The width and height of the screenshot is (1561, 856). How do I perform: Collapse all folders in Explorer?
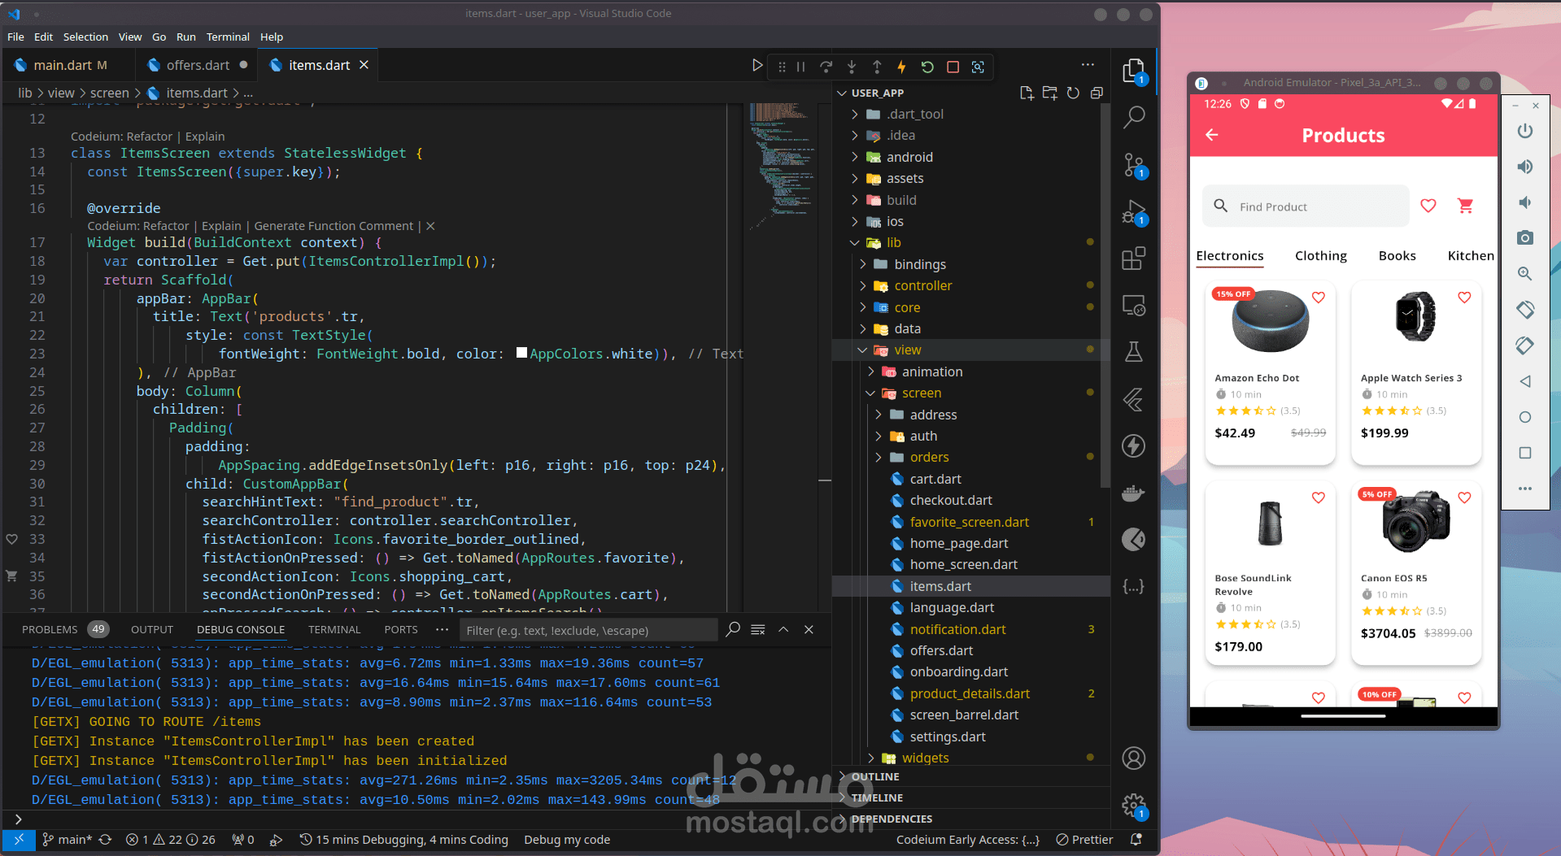(1097, 93)
